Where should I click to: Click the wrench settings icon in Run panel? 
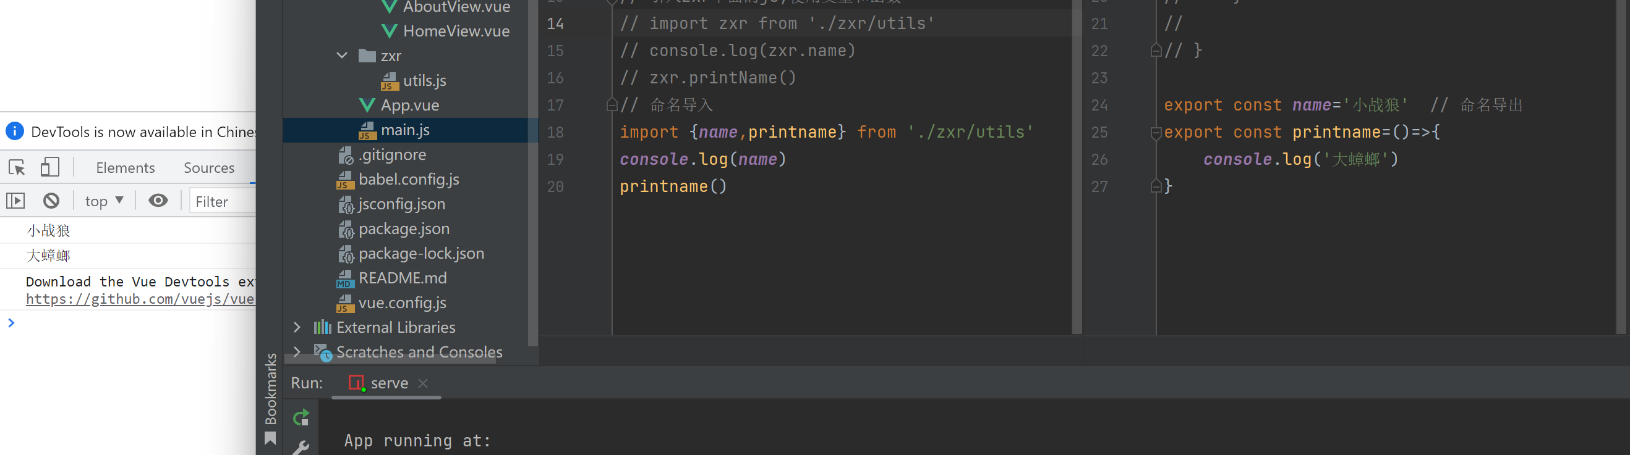[301, 448]
